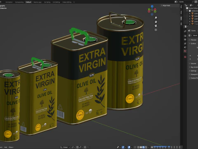This screenshot has height=149, width=198.
Task: Open the overlays options dropdown arrow
Action: tap(132, 147)
